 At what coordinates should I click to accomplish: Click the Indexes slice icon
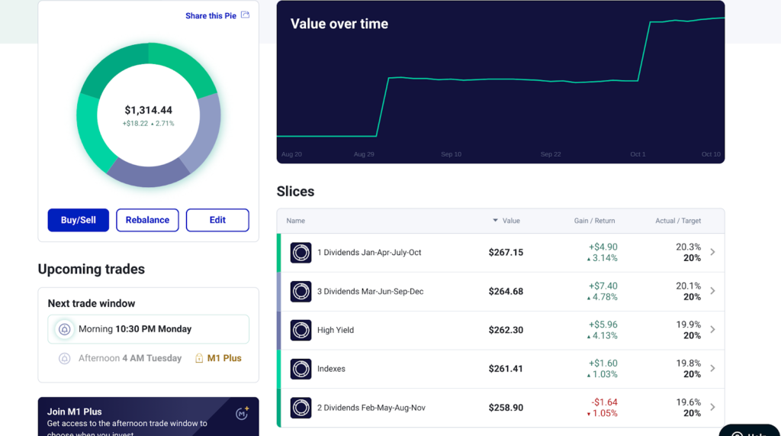click(301, 369)
